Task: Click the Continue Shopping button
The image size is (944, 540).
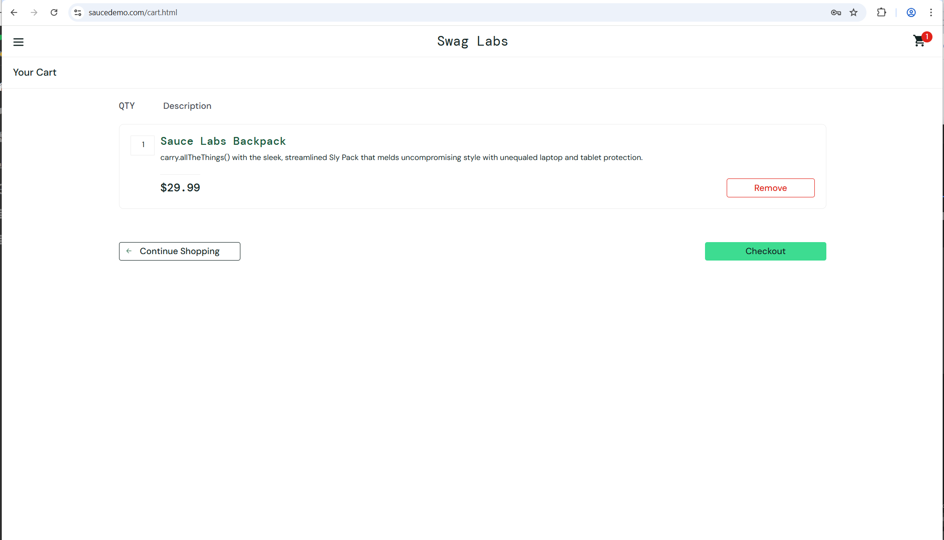Action: [x=179, y=251]
